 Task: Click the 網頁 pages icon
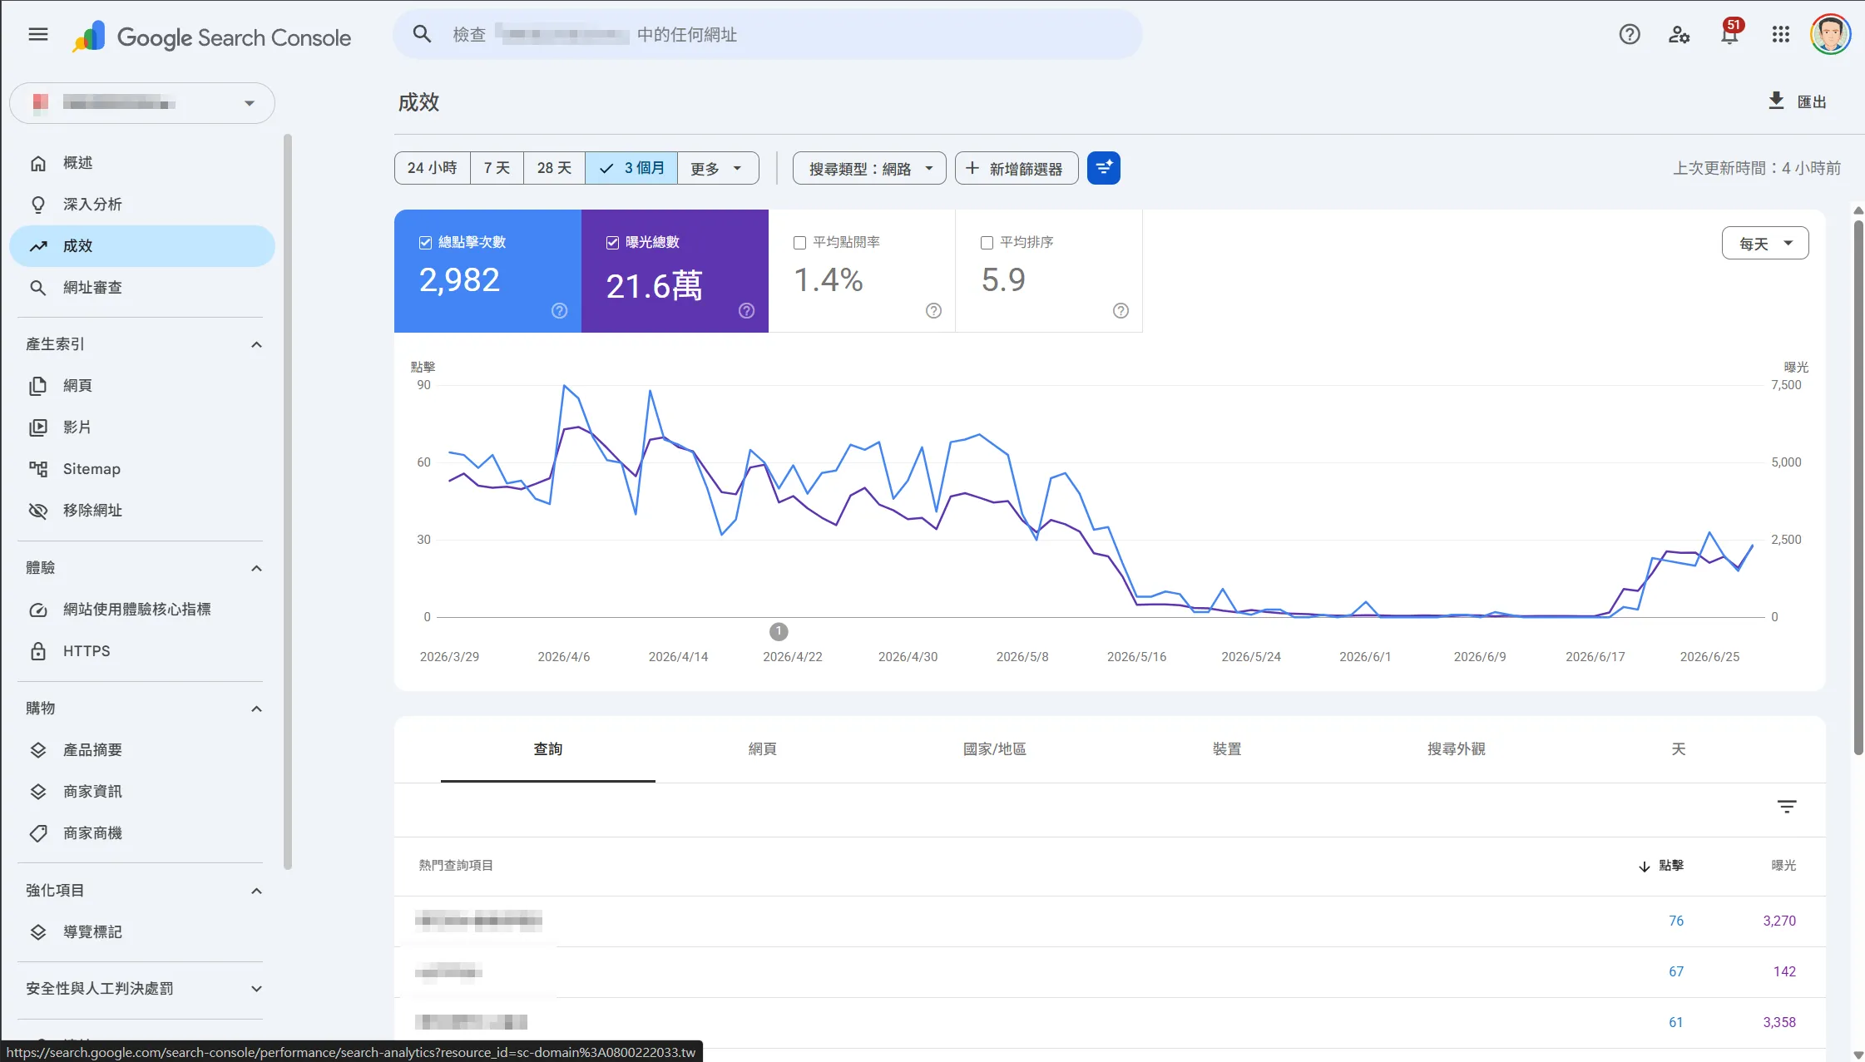[x=38, y=386]
